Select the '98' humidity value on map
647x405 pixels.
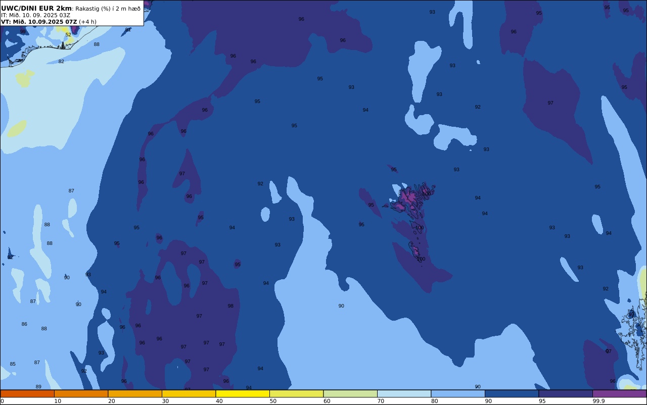pyautogui.click(x=230, y=306)
